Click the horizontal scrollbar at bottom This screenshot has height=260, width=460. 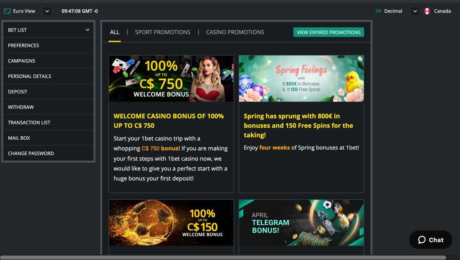click(223, 258)
